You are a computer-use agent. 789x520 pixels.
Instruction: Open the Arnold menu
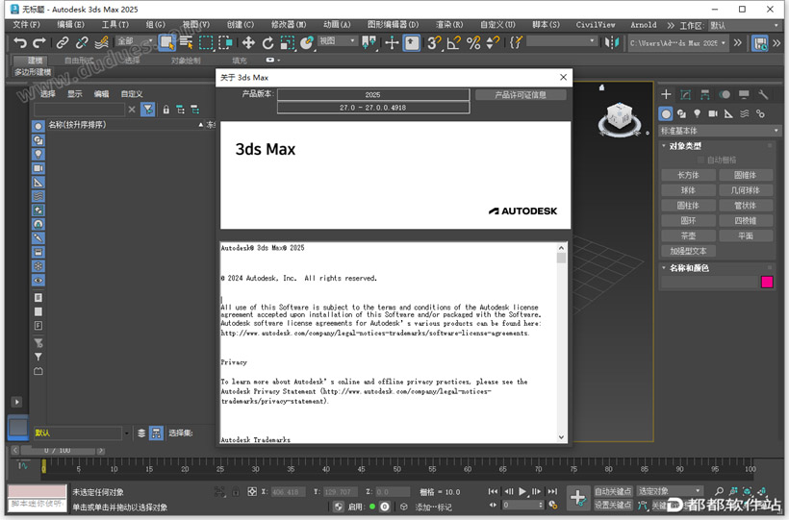644,25
